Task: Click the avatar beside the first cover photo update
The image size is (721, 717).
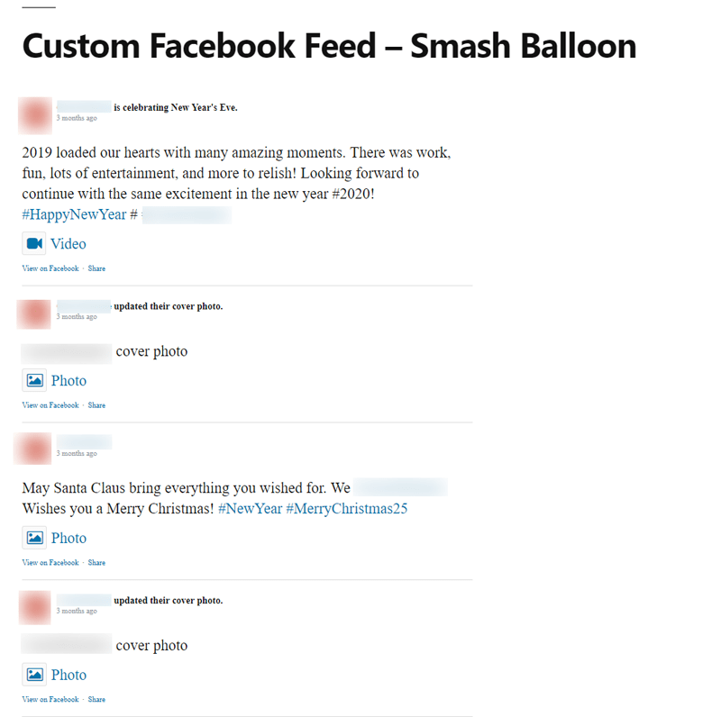Action: [34, 314]
